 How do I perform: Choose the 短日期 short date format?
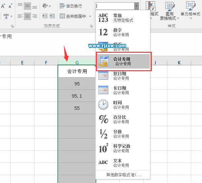click(123, 76)
